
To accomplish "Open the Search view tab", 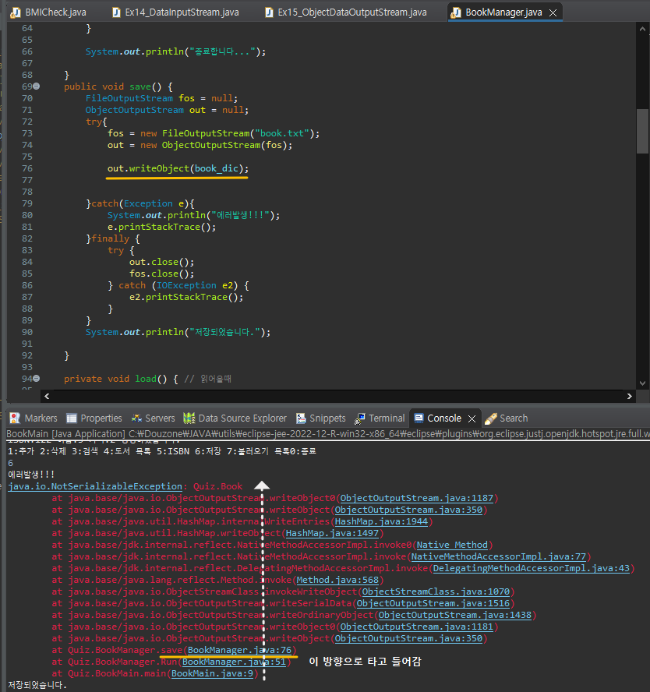I will click(x=506, y=418).
